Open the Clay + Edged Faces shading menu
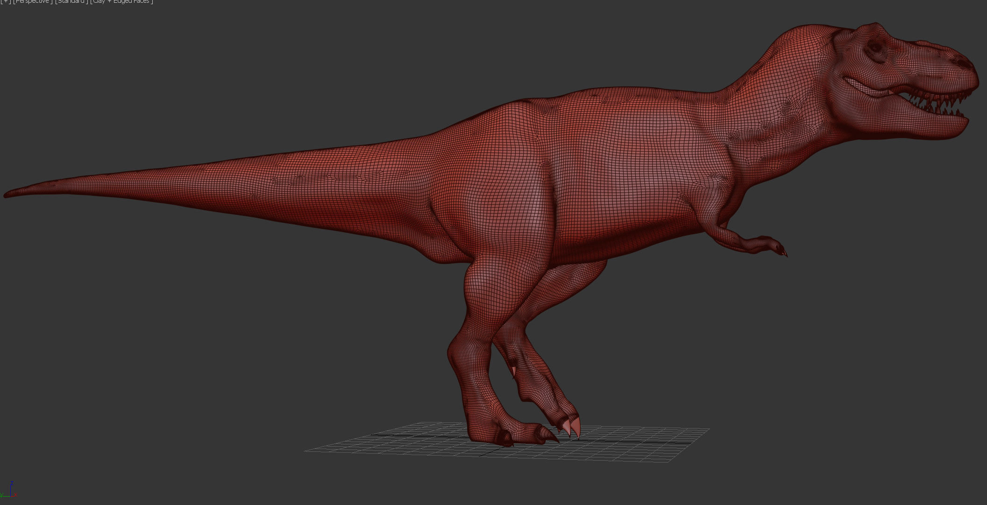 coord(121,1)
